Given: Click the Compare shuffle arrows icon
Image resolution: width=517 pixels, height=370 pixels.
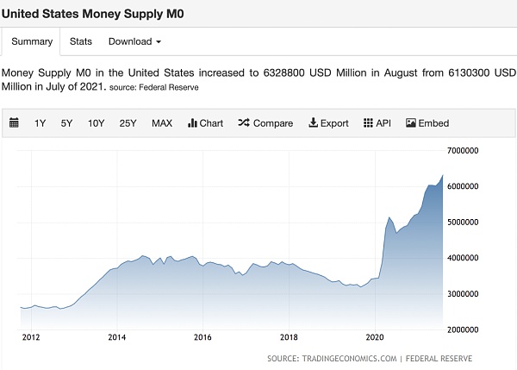Looking at the screenshot, I should point(244,123).
